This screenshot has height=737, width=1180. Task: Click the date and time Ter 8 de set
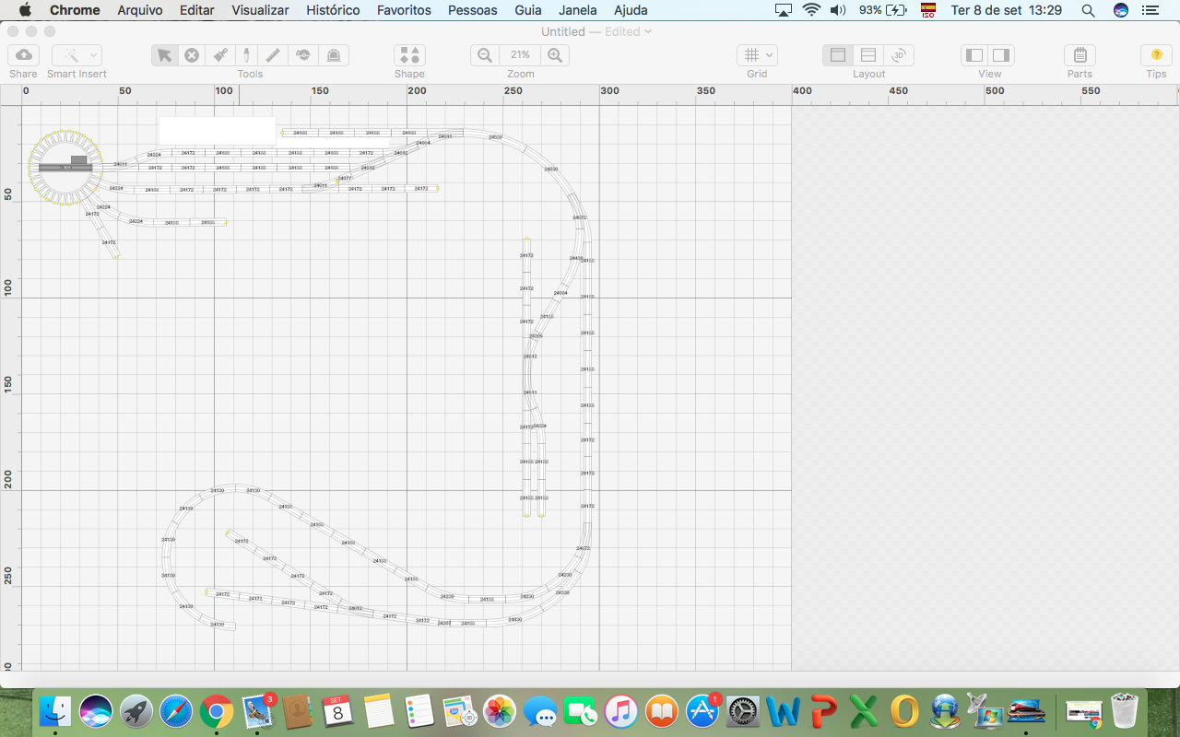[x=1006, y=10]
